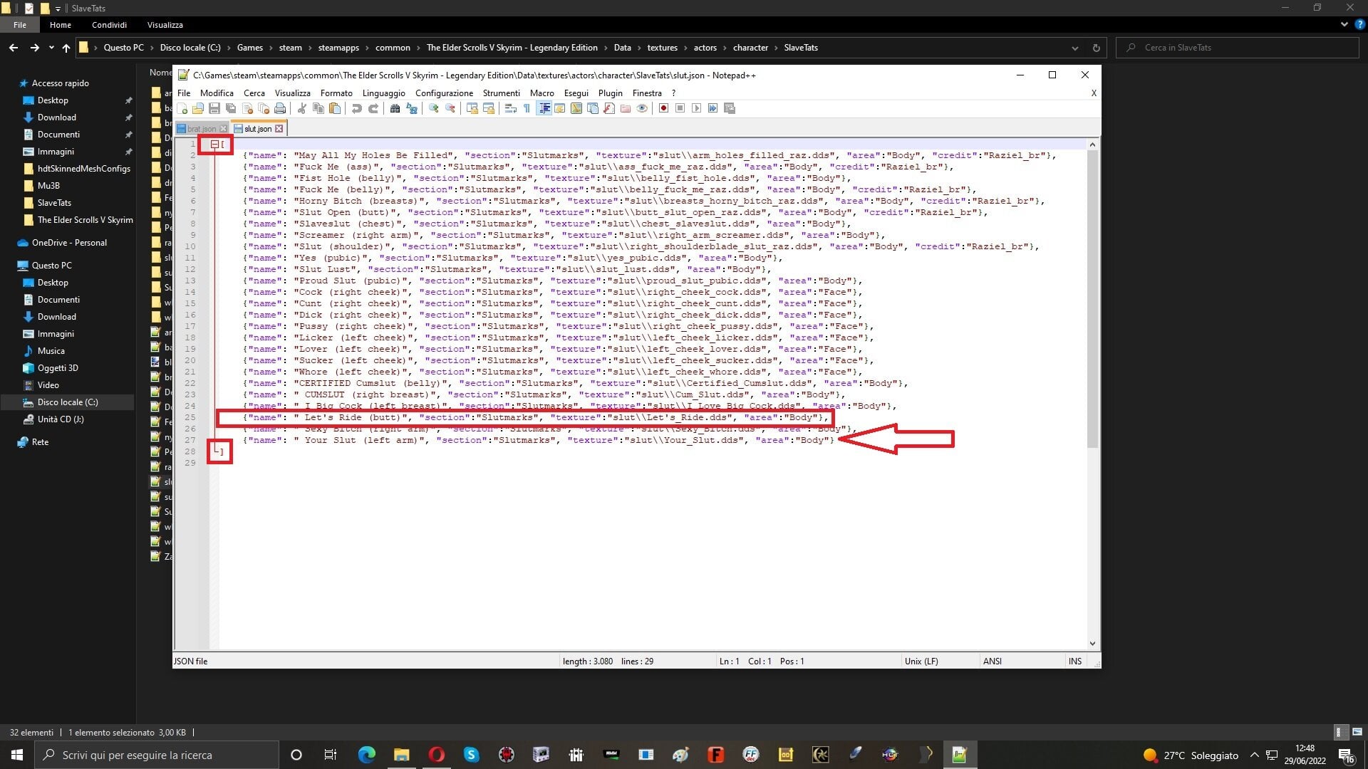The height and width of the screenshot is (769, 1368).
Task: Open Microsoft Edge from the taskbar
Action: point(366,755)
